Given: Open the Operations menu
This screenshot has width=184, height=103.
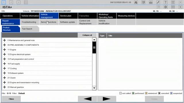Looking at the screenshot, I should [x=10, y=16].
